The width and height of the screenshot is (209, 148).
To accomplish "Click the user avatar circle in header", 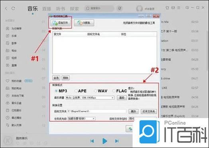I will click(140, 8).
